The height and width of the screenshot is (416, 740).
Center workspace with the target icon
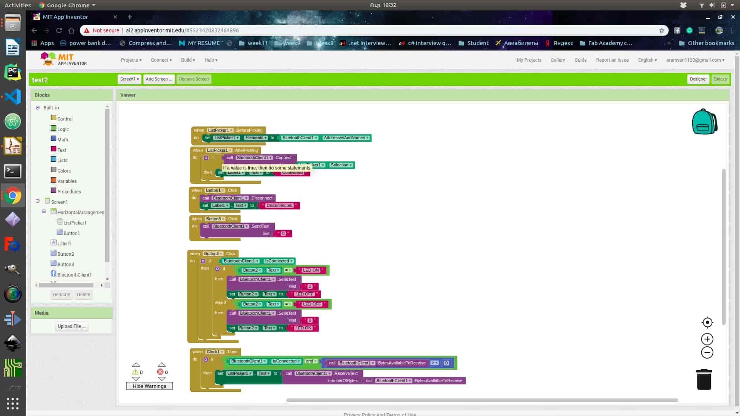tap(707, 322)
